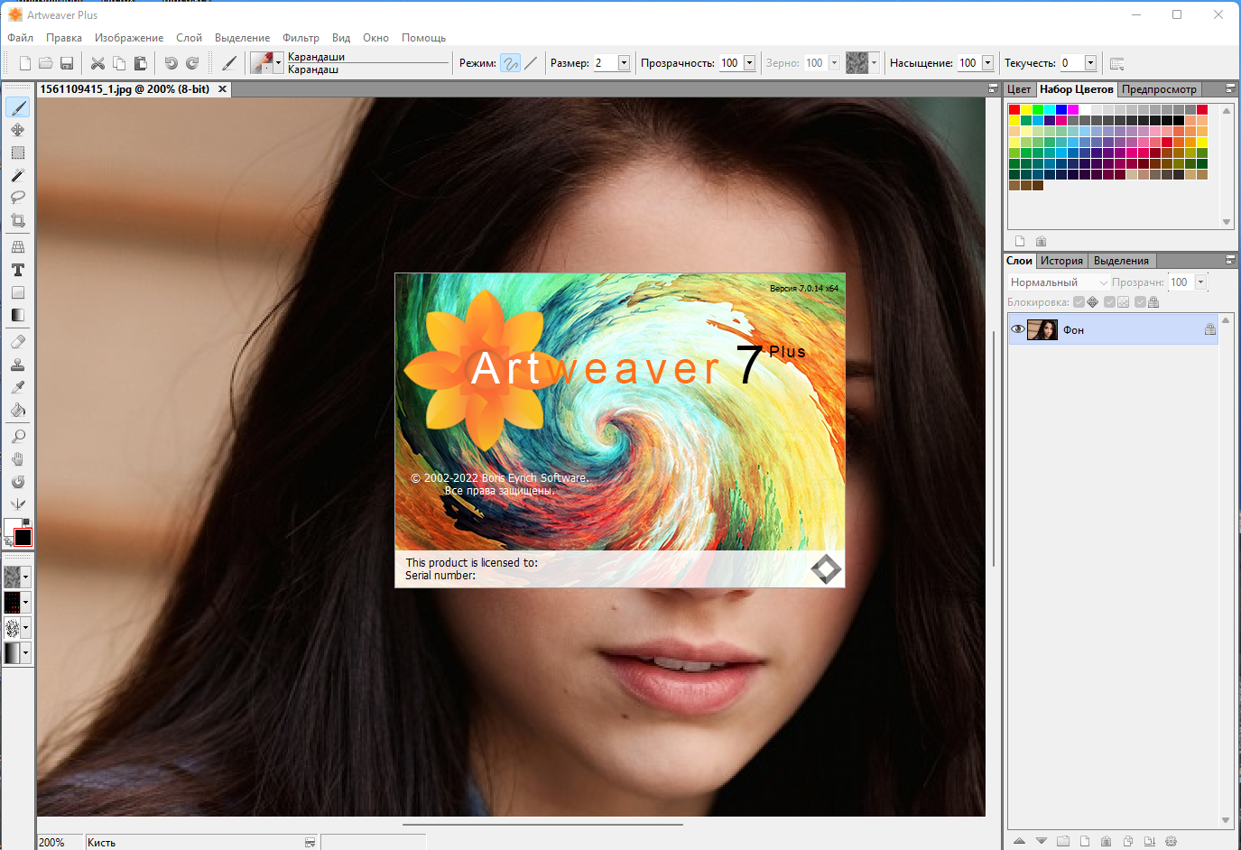The height and width of the screenshot is (850, 1241).
Task: Select the Paint Bucket fill tool
Action: pos(18,410)
